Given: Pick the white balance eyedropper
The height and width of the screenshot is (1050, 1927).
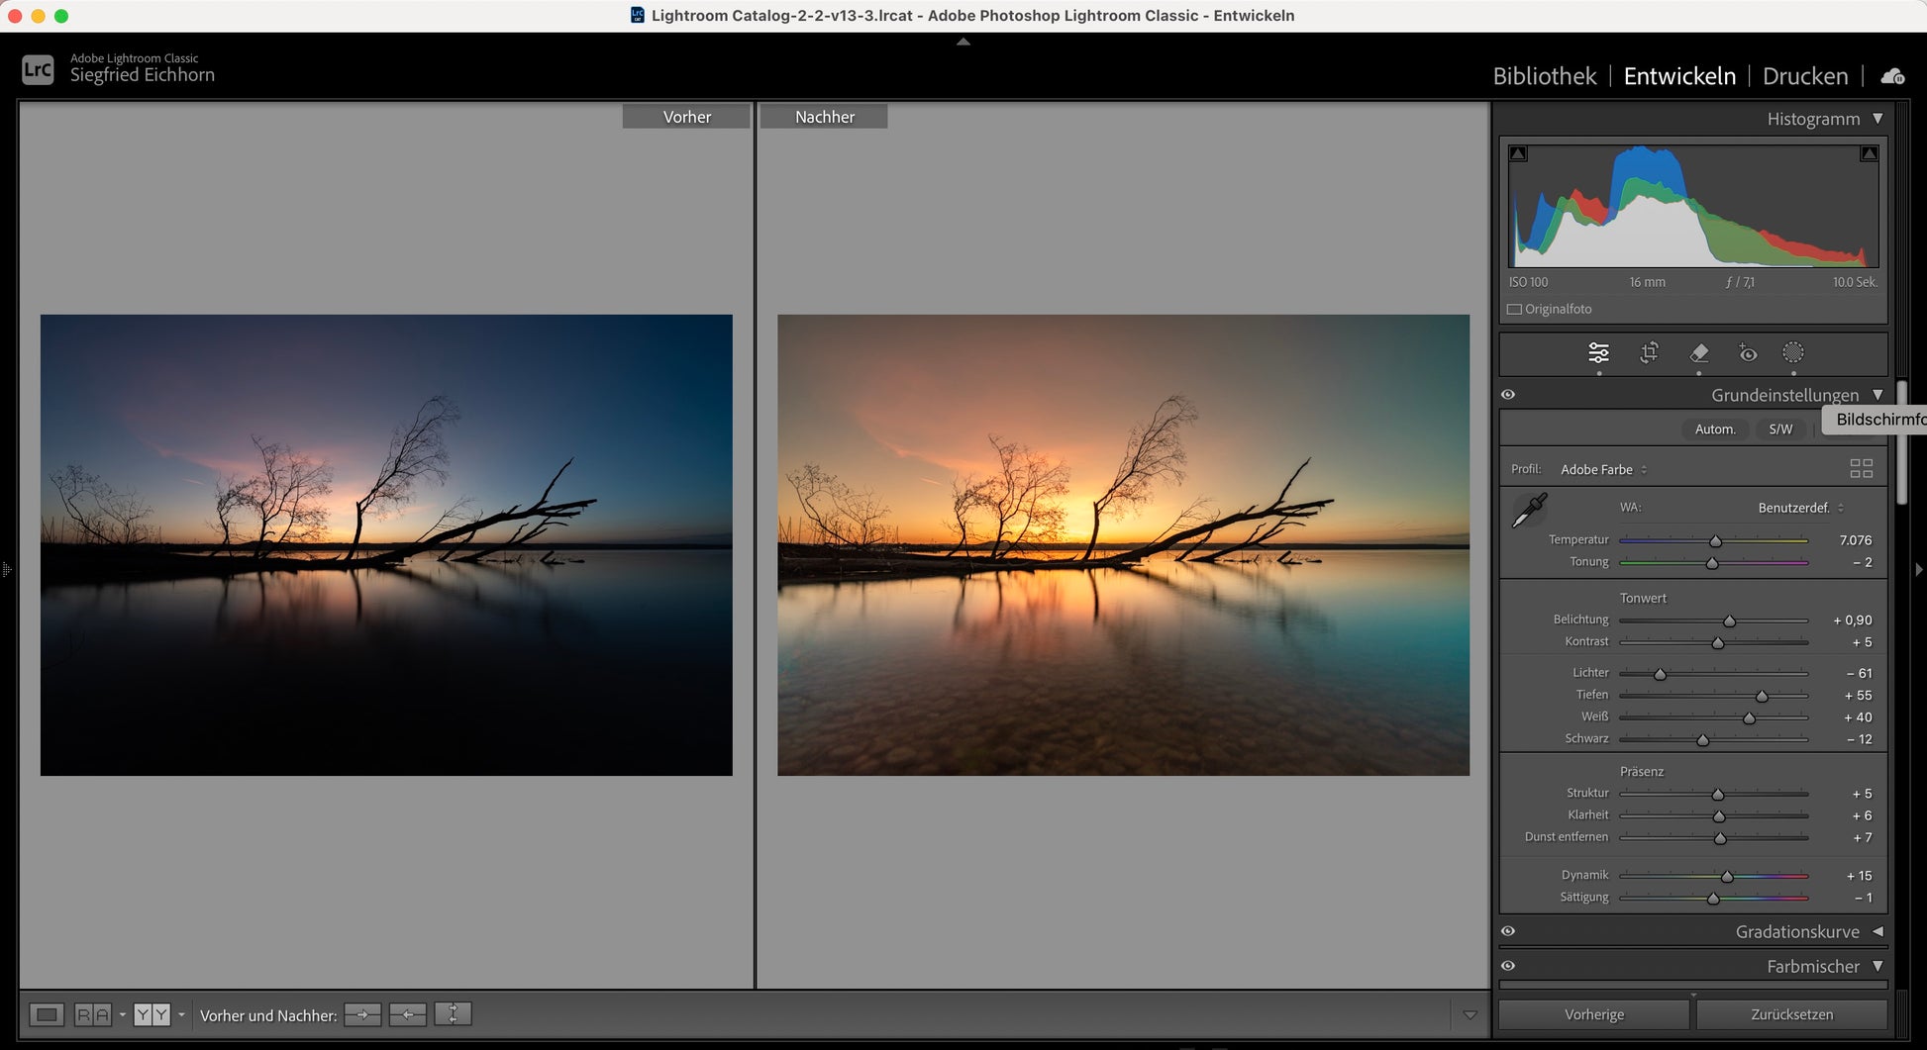Looking at the screenshot, I should tap(1529, 511).
